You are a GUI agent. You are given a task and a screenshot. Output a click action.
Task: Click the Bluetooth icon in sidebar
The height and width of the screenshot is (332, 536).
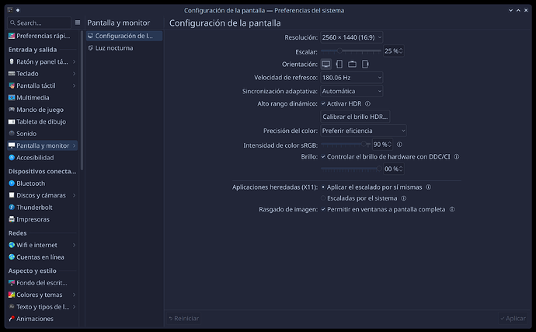coord(11,183)
